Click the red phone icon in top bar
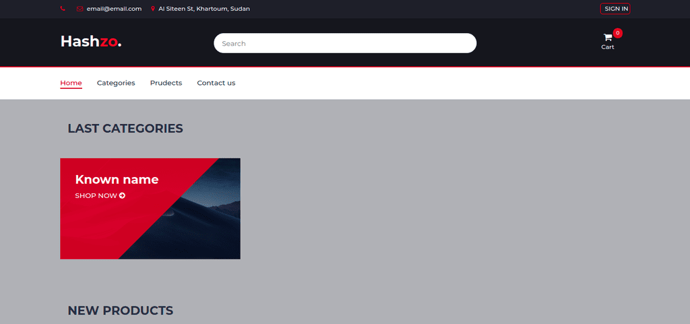This screenshot has height=324, width=690. 63,9
